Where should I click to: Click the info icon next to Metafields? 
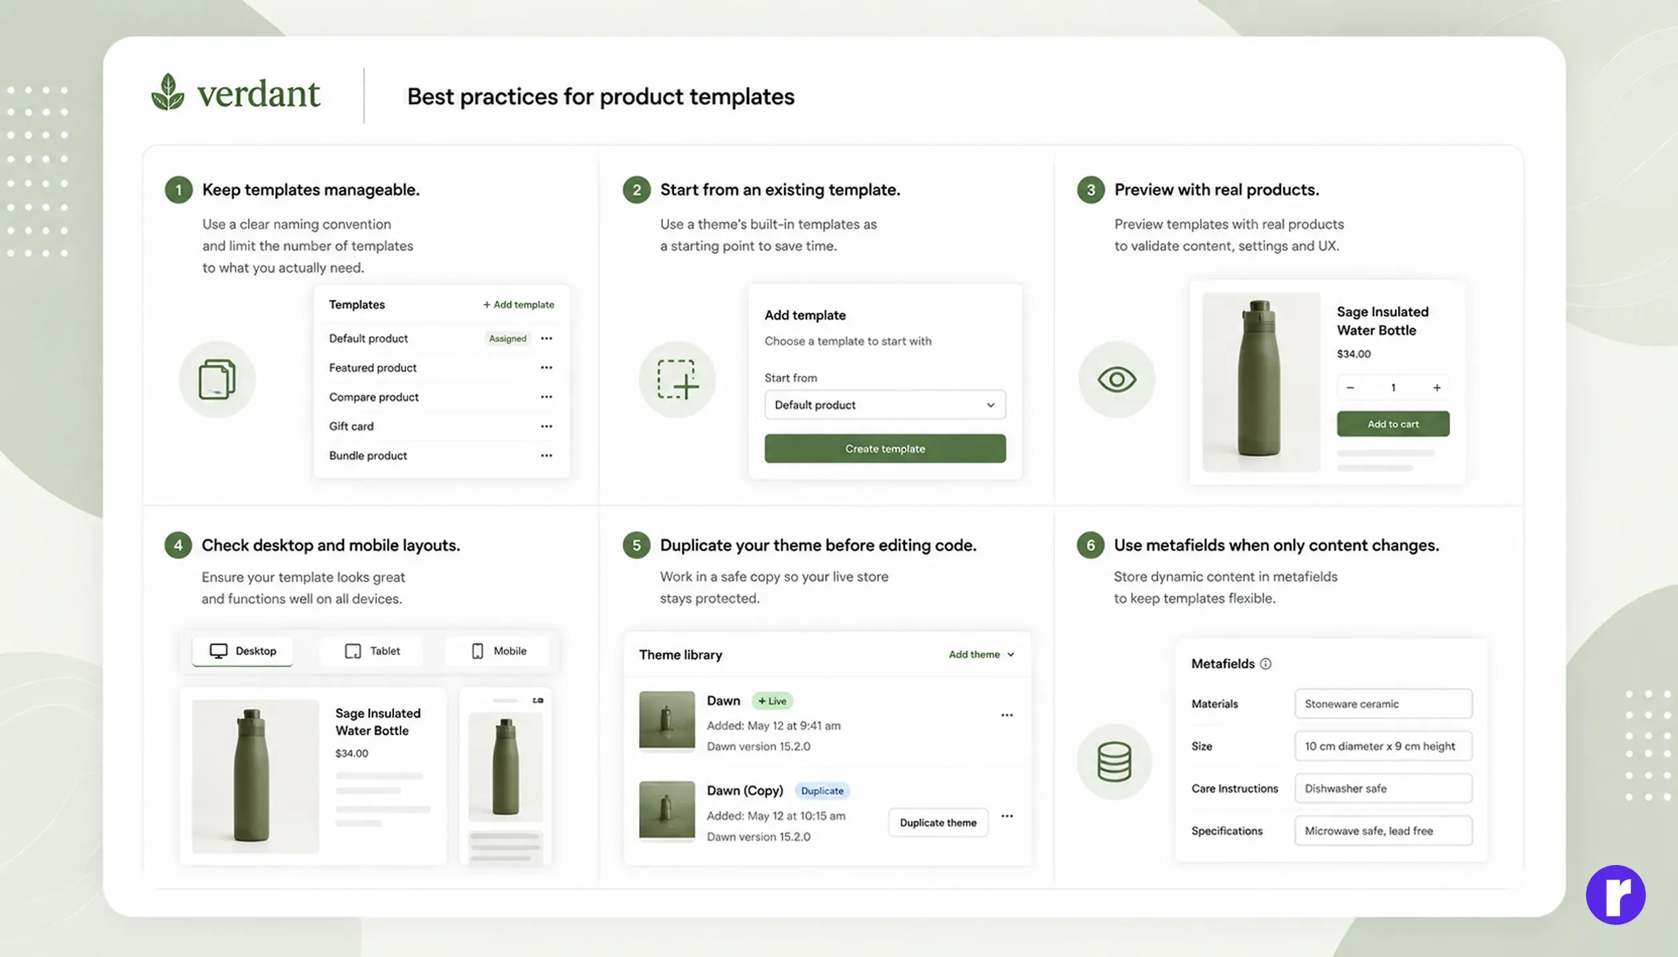click(x=1265, y=664)
